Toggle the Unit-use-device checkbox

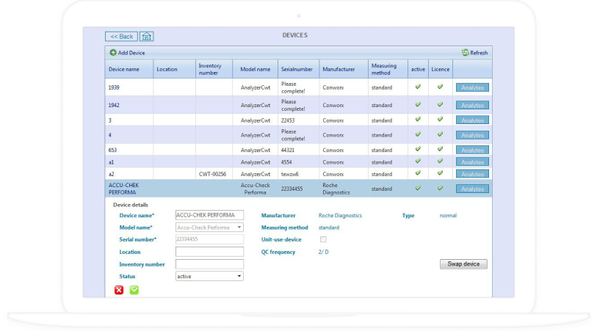(322, 239)
